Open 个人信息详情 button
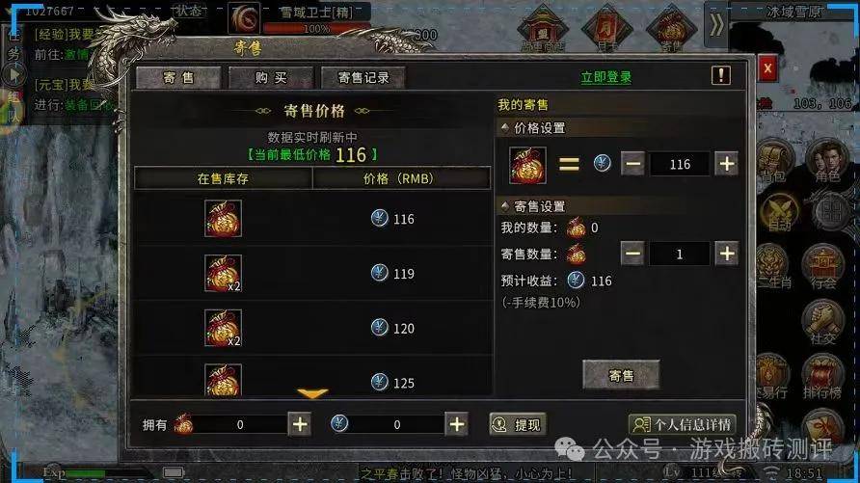Image resolution: width=860 pixels, height=483 pixels. [x=682, y=424]
